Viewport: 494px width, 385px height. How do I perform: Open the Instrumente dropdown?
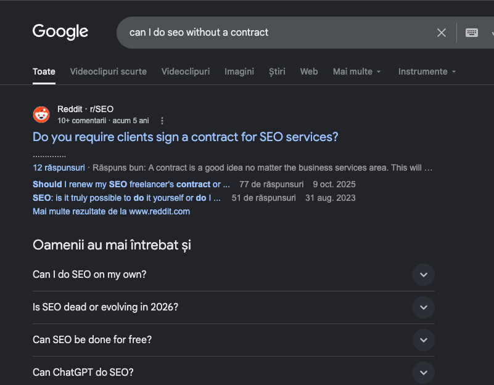point(427,71)
